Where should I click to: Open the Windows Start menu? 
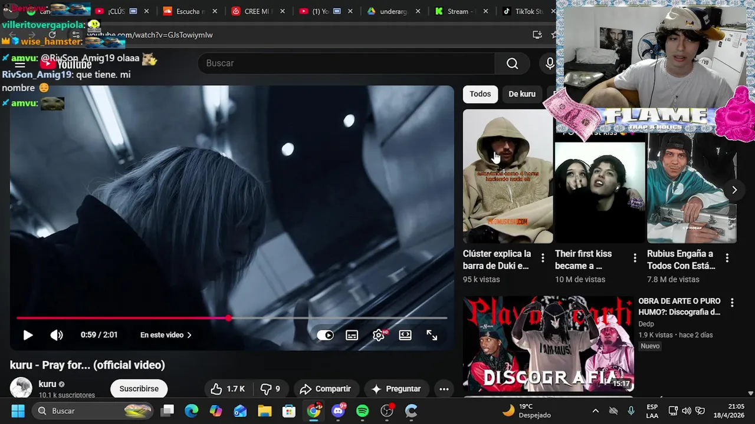click(18, 410)
